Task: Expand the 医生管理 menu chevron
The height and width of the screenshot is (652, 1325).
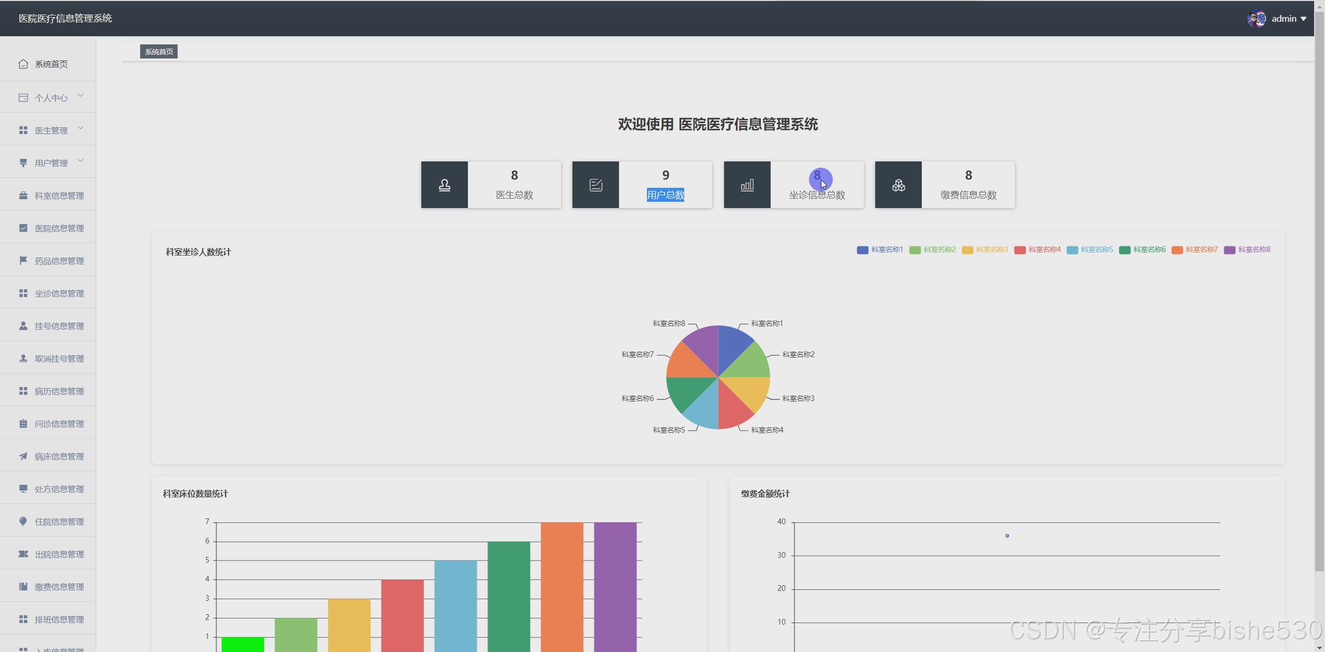Action: click(80, 128)
